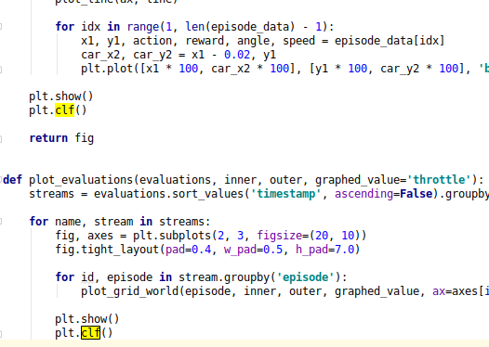
Task: Click the def keyword
Action: [x=13, y=180]
